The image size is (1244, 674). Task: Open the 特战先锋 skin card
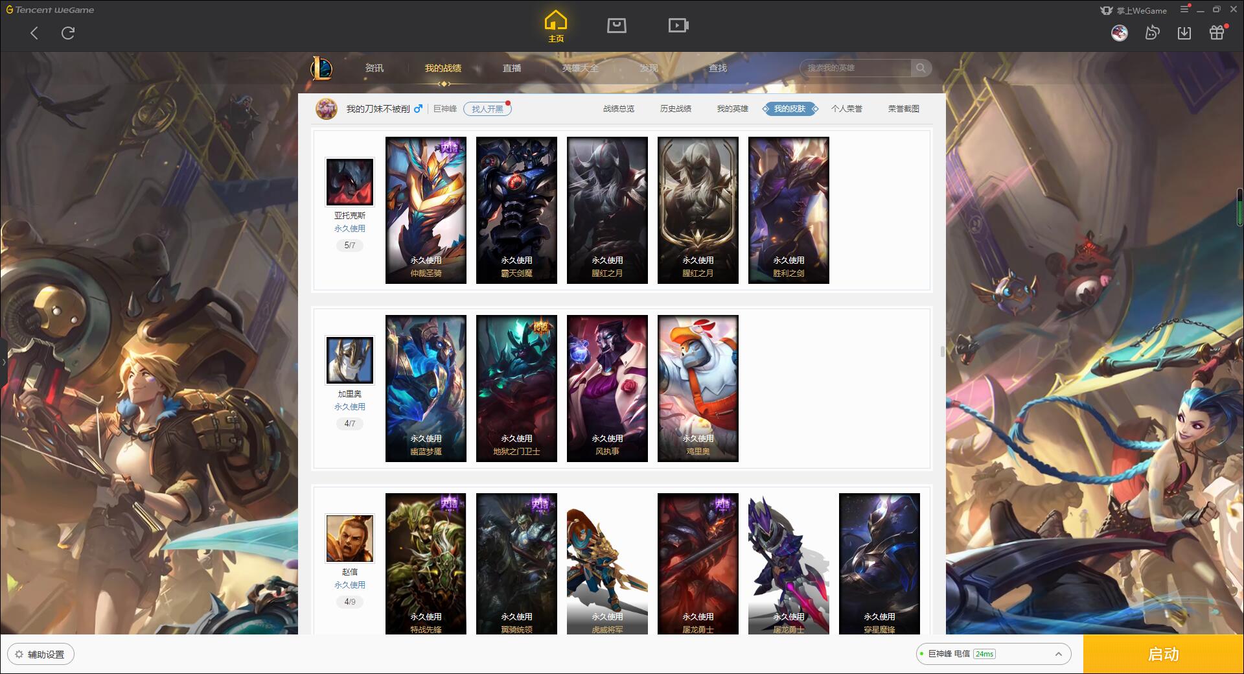pos(426,564)
